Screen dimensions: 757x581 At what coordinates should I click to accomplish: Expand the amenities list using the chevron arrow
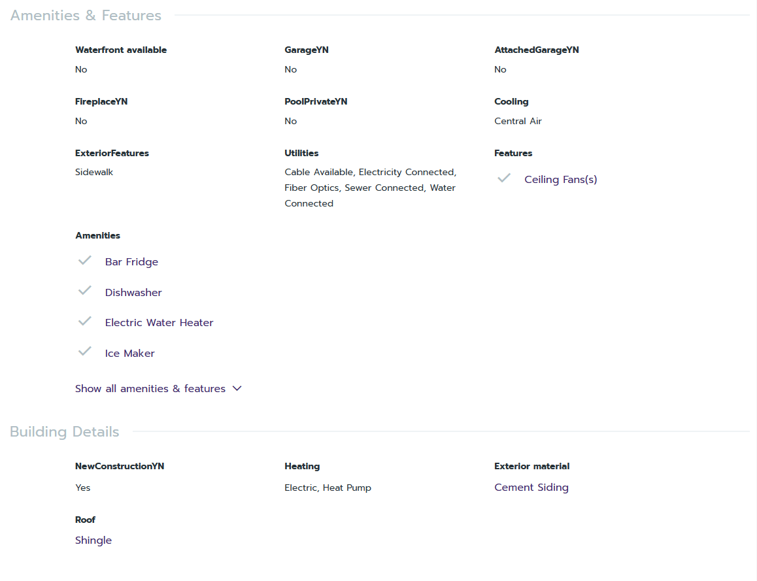(x=237, y=388)
